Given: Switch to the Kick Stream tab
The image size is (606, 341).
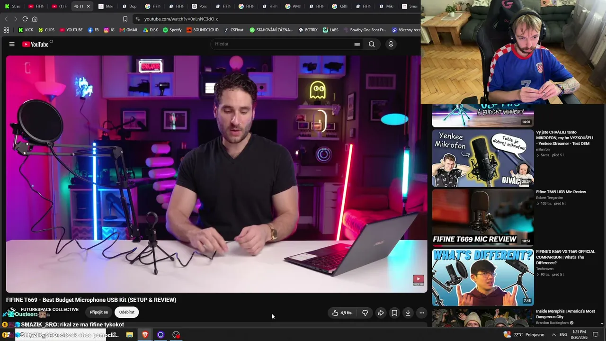Looking at the screenshot, I should (x=13, y=6).
